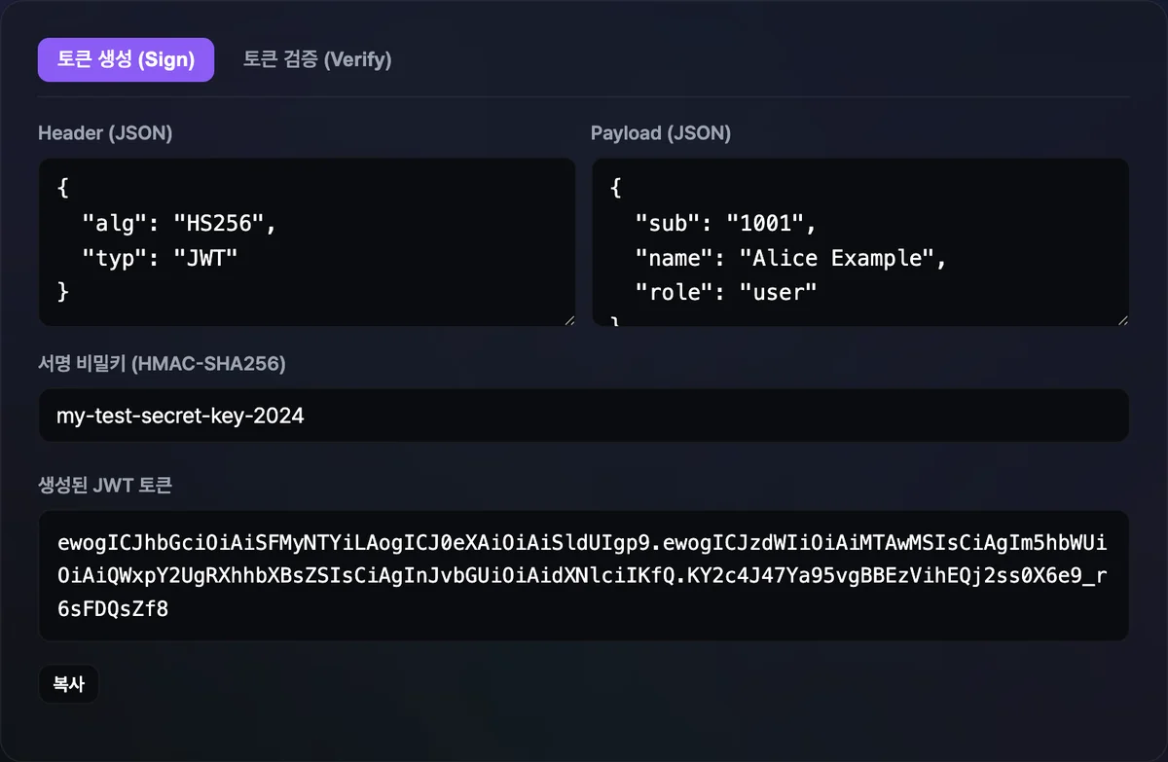Screen dimensions: 1168x762
Task: Place cursor on the "role": "user" line
Action: [x=725, y=291]
